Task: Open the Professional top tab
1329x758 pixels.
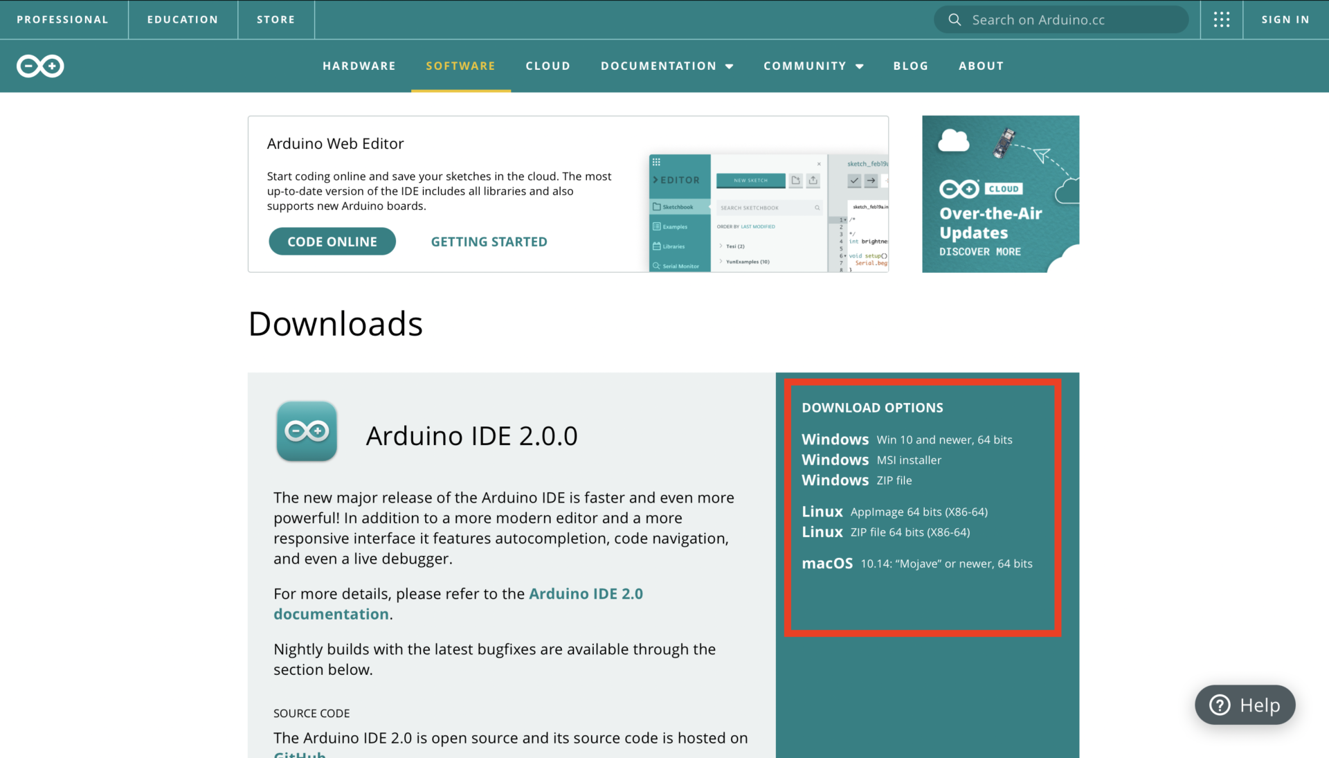Action: pyautogui.click(x=62, y=19)
